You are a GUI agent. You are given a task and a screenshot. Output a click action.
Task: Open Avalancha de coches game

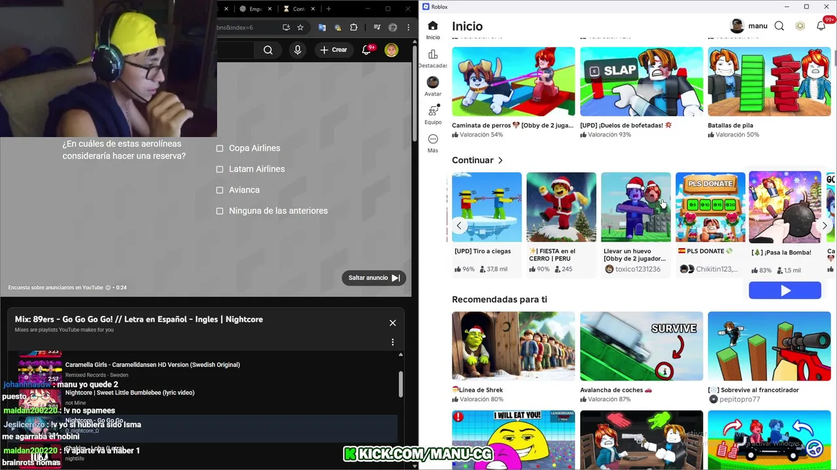tap(641, 346)
